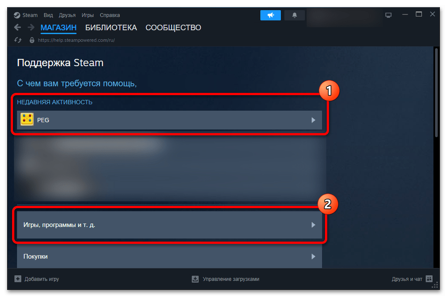Click the PEG game icon

click(x=27, y=120)
